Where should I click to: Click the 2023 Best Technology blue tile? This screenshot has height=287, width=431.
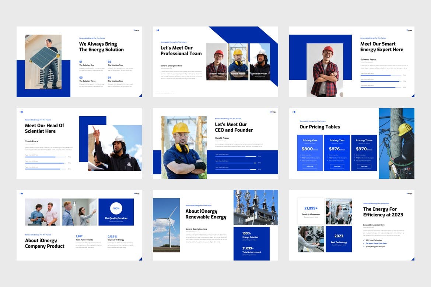pos(339,239)
